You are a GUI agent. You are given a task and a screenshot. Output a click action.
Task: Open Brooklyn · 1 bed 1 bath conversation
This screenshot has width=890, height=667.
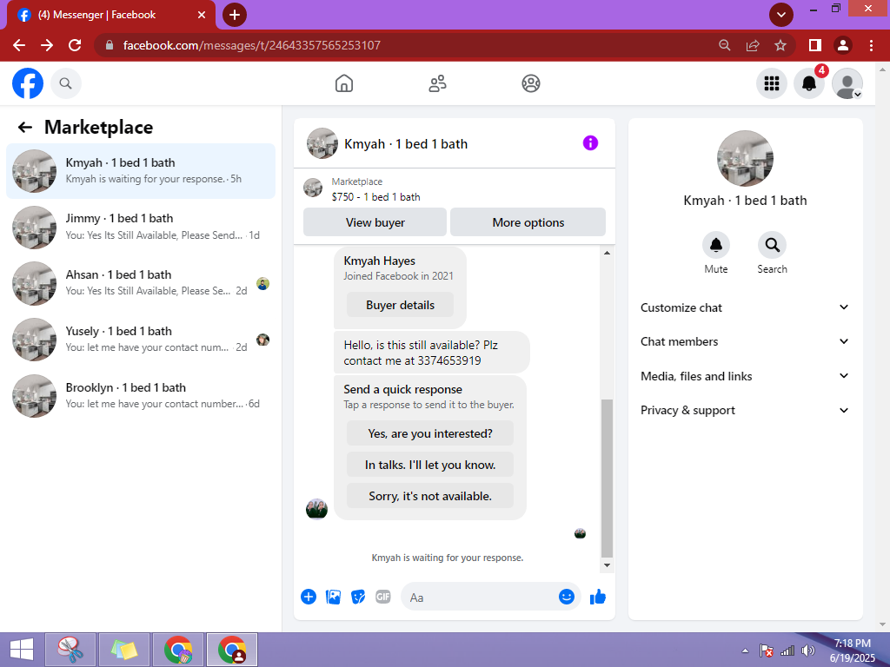tap(141, 396)
